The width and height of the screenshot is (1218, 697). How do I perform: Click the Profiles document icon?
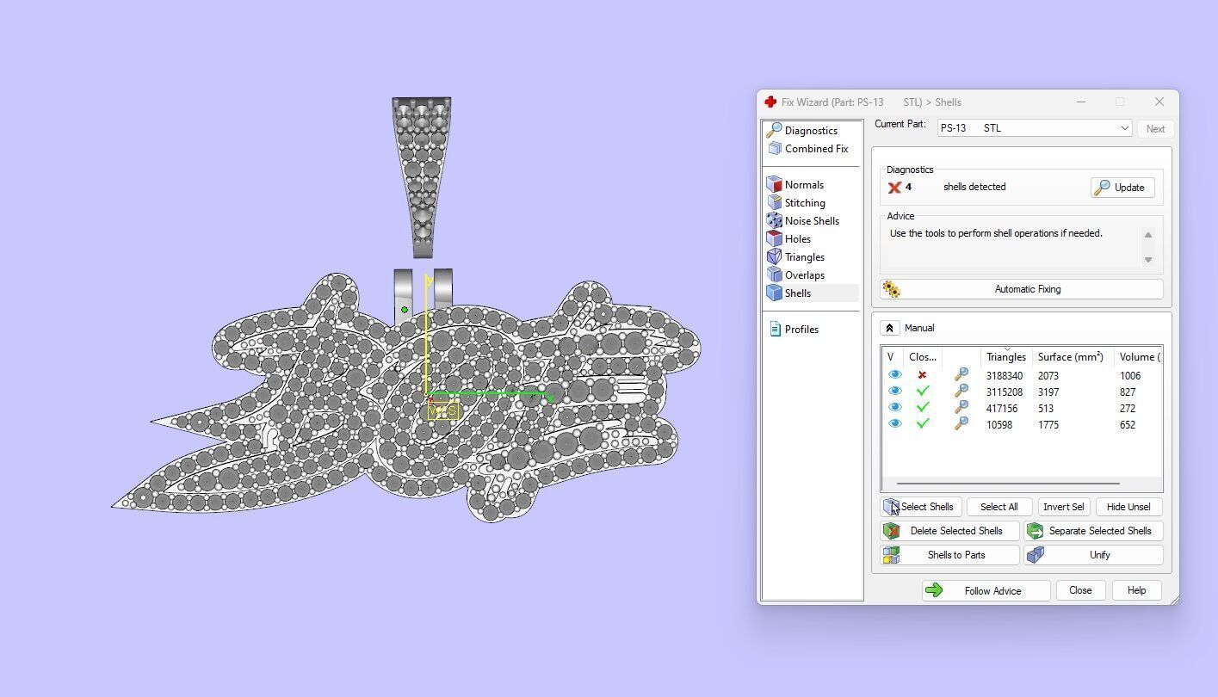[x=775, y=329]
